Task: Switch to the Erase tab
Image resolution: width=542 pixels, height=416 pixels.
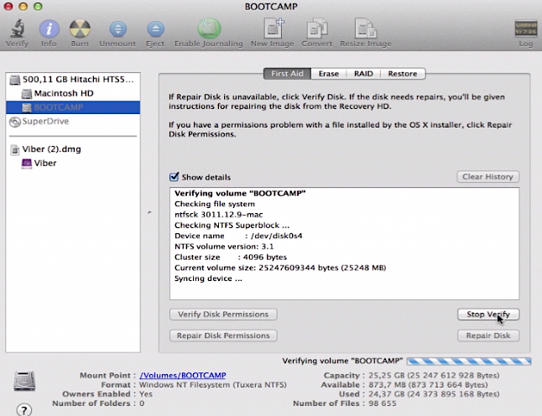Action: point(329,74)
